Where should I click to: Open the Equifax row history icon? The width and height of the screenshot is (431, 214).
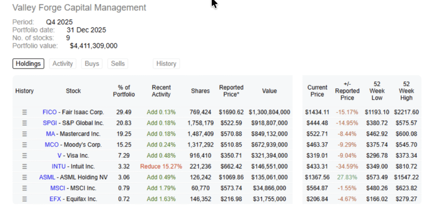click(x=24, y=199)
